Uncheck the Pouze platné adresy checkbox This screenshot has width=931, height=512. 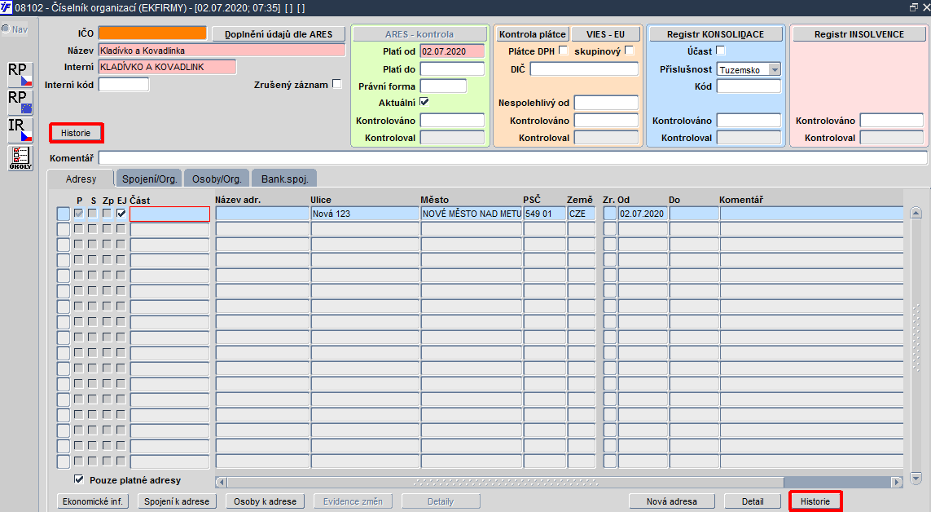point(78,479)
